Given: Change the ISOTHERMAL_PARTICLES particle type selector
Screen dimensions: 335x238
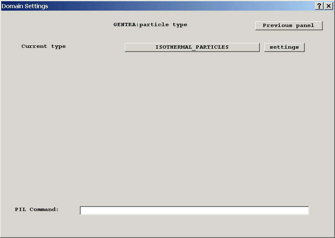Looking at the screenshot, I should pyautogui.click(x=192, y=47).
